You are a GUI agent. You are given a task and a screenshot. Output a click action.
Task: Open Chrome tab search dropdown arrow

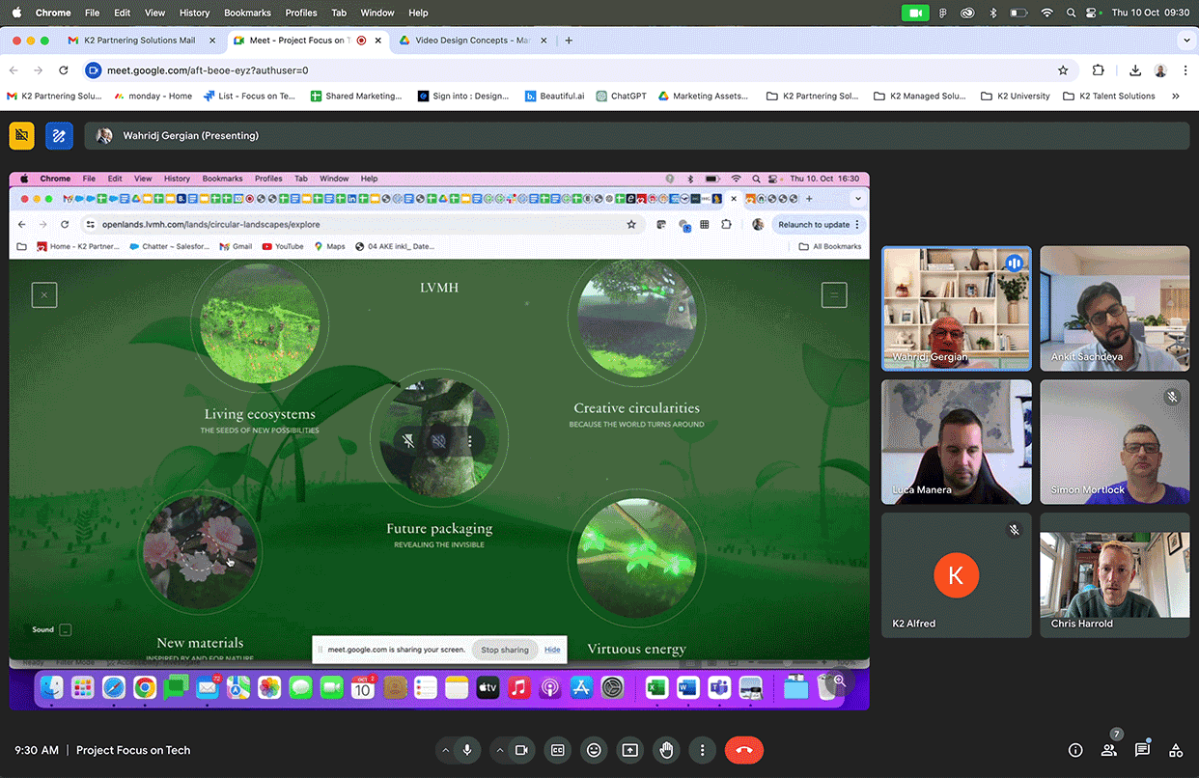tap(1186, 41)
